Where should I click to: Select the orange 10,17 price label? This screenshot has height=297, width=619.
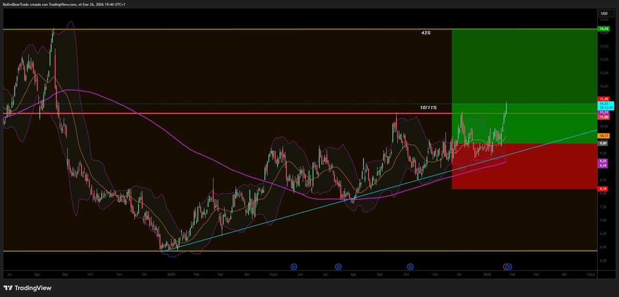point(604,135)
